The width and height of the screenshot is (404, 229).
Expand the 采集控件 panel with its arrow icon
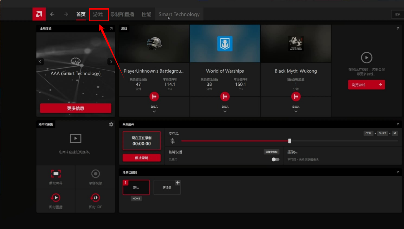tap(398, 124)
